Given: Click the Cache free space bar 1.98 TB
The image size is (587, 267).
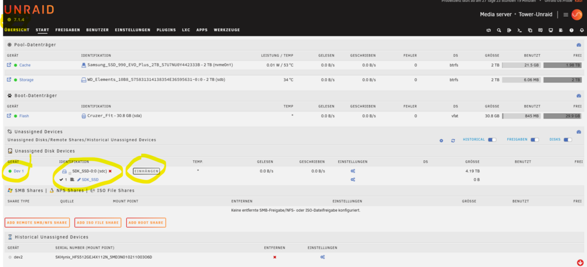Looking at the screenshot, I should pyautogui.click(x=563, y=65).
